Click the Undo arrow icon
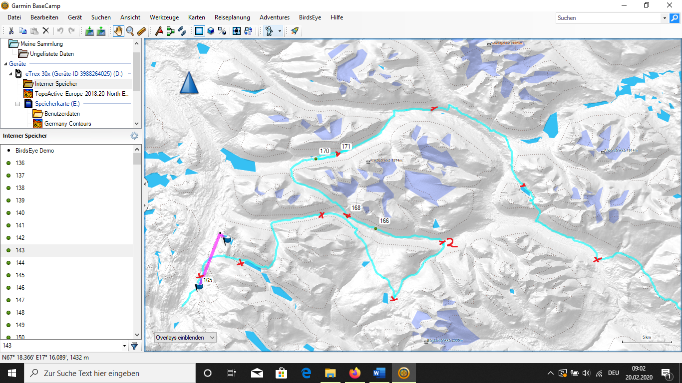This screenshot has height=383, width=682. pyautogui.click(x=60, y=31)
